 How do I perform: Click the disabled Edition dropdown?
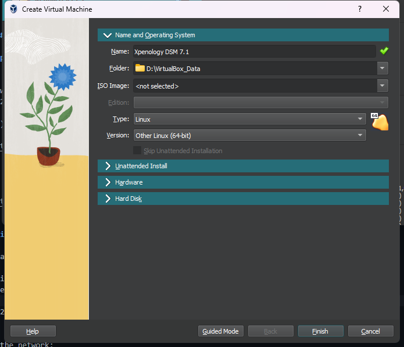(261, 102)
